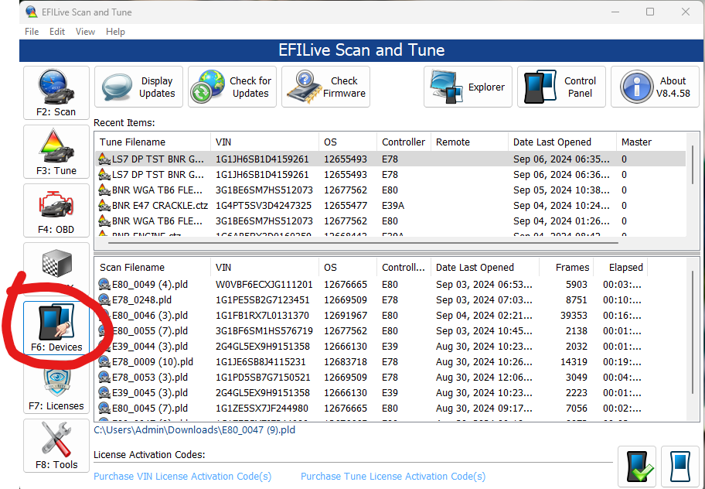Sort by Tune Filename column header
This screenshot has height=489, width=705.
152,142
